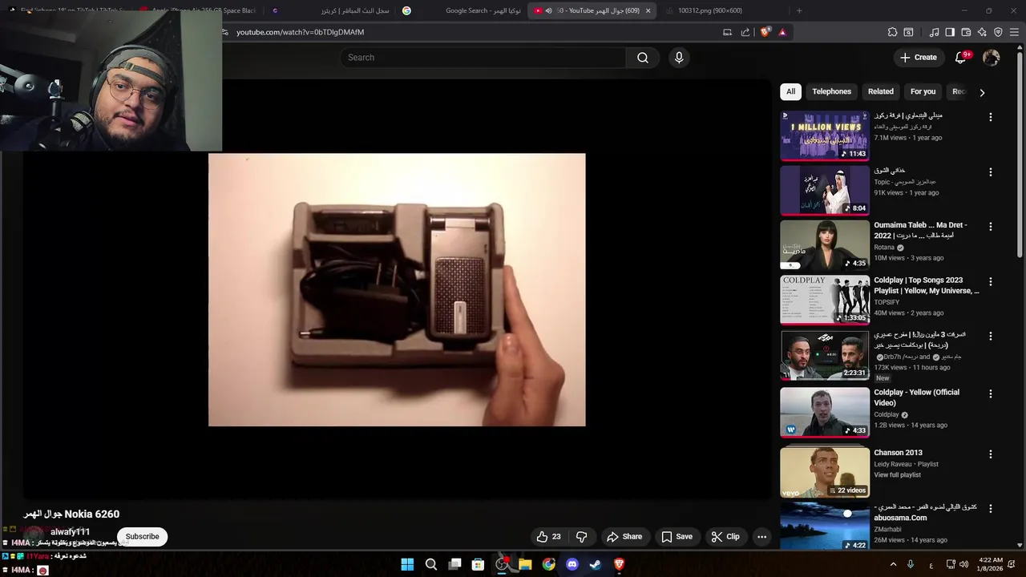Open the YouTube account avatar menu
1026x577 pixels.
pyautogui.click(x=992, y=58)
